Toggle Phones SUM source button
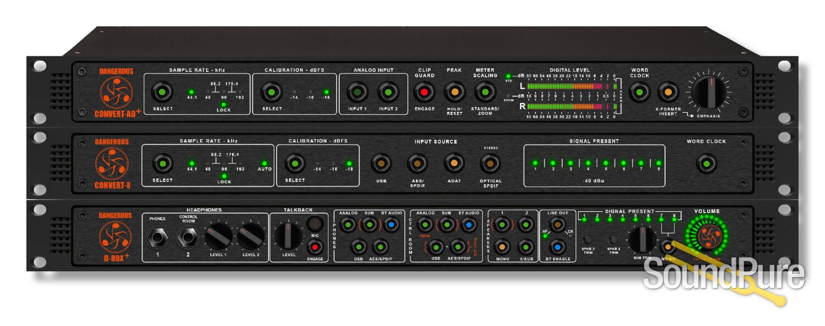This screenshot has width=825, height=326. 369,224
